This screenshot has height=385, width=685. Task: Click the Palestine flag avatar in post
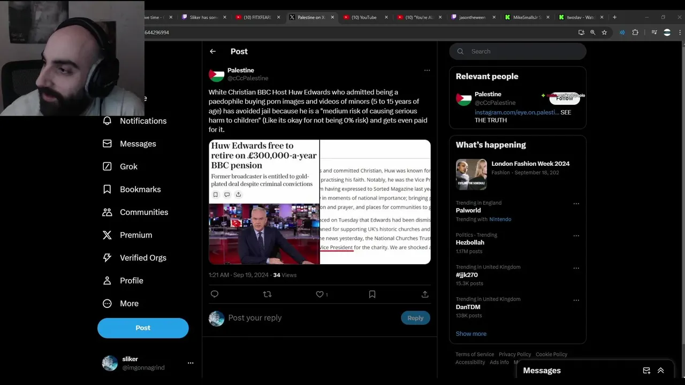[216, 74]
